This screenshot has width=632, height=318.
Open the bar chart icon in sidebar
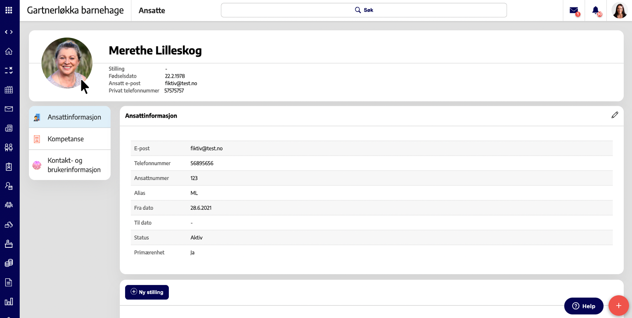[9, 301]
